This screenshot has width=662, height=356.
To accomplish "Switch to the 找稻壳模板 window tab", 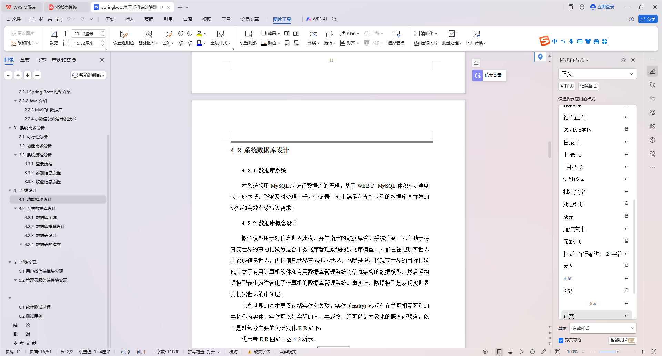I will (x=66, y=7).
